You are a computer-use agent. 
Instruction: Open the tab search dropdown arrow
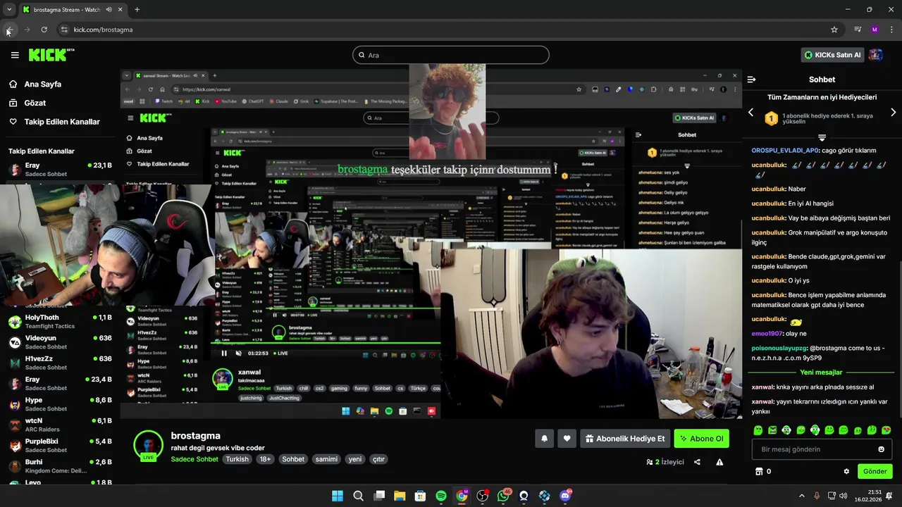pos(9,10)
